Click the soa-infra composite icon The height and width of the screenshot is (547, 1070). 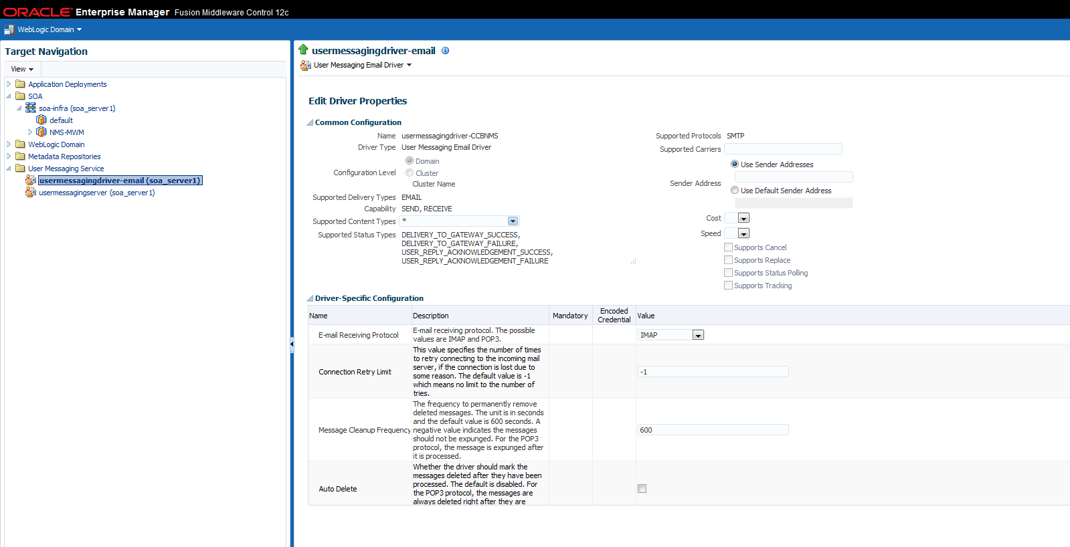[x=31, y=108]
